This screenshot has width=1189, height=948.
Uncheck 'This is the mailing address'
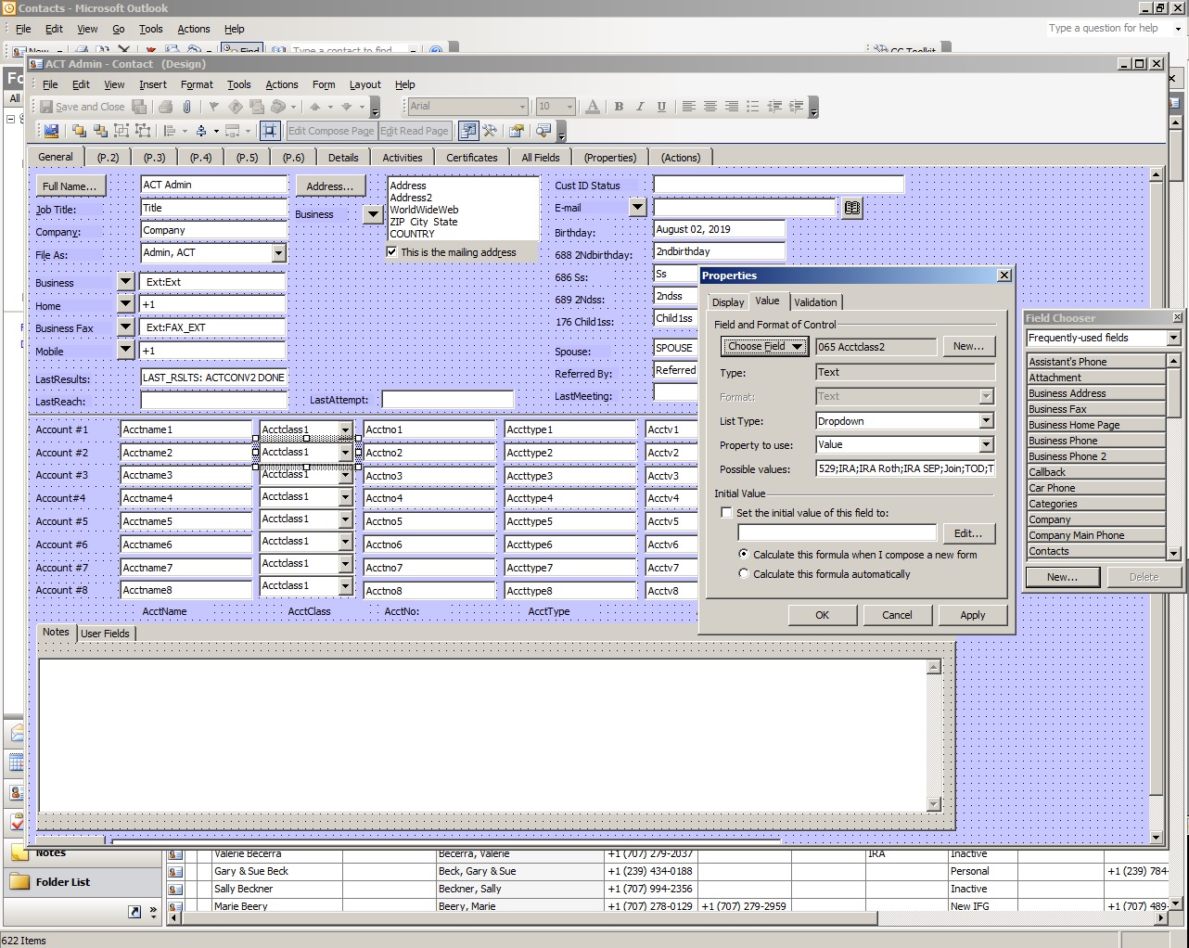tap(392, 251)
